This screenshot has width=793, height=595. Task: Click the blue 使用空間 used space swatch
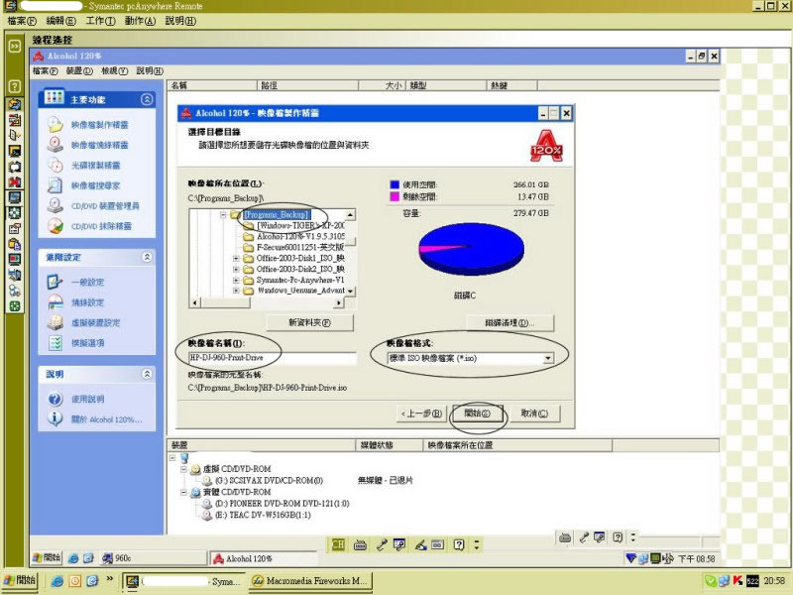395,184
